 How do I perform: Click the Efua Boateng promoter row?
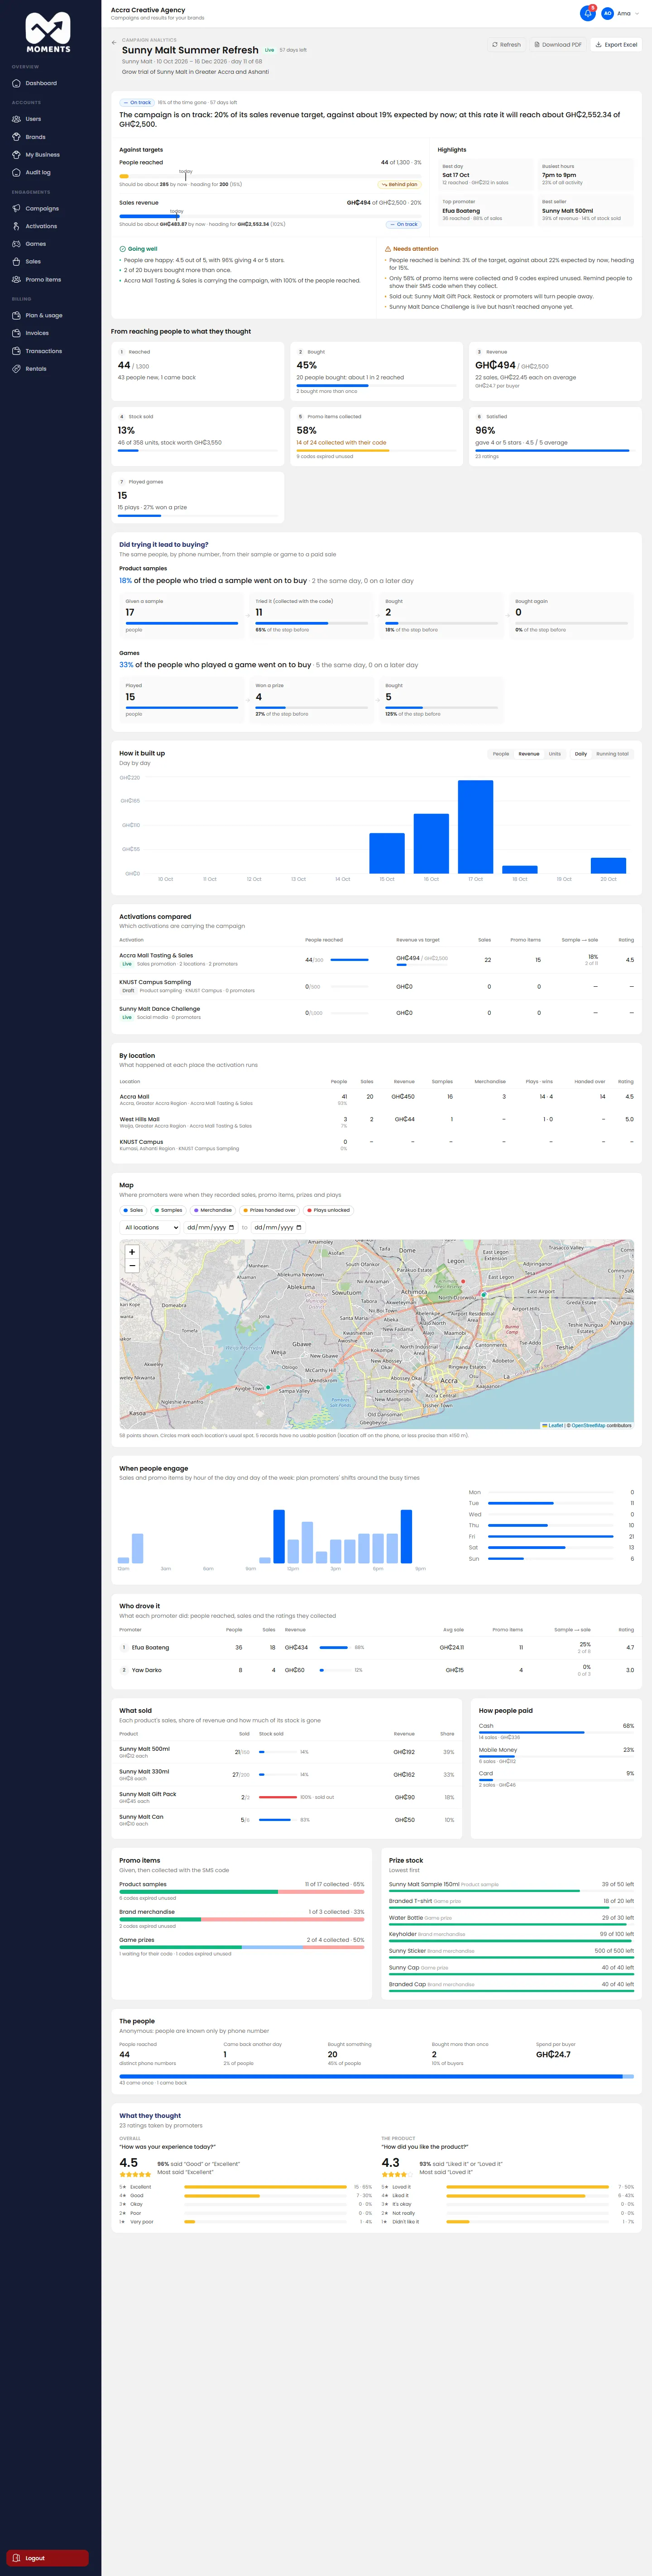click(x=376, y=1647)
